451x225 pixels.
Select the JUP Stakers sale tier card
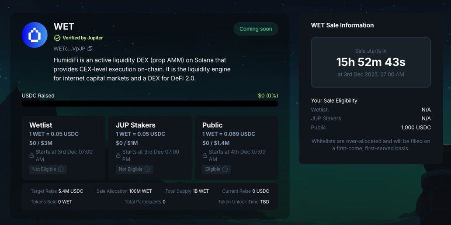click(x=150, y=147)
